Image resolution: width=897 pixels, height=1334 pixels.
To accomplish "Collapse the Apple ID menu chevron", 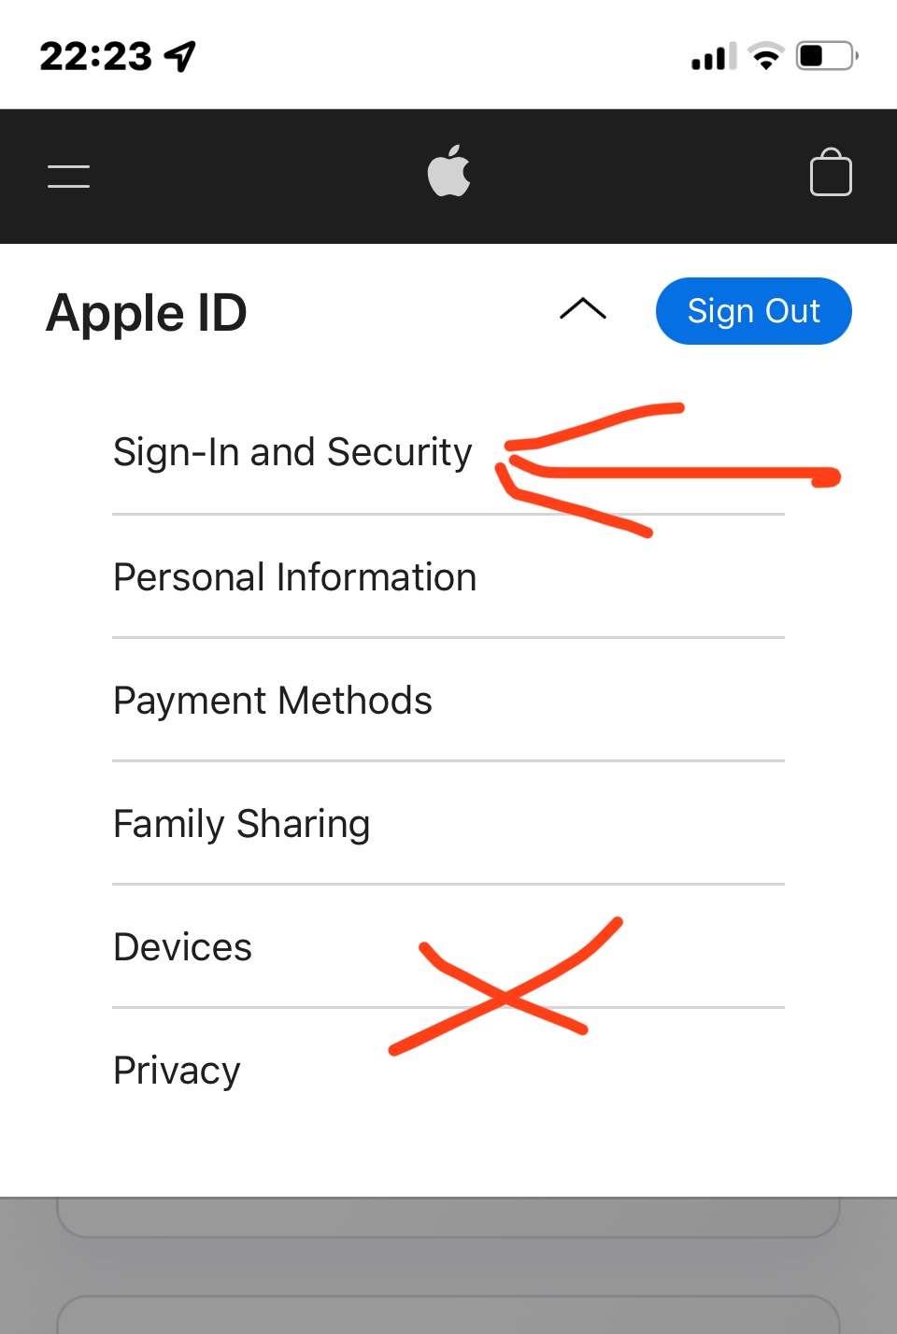I will pyautogui.click(x=583, y=309).
